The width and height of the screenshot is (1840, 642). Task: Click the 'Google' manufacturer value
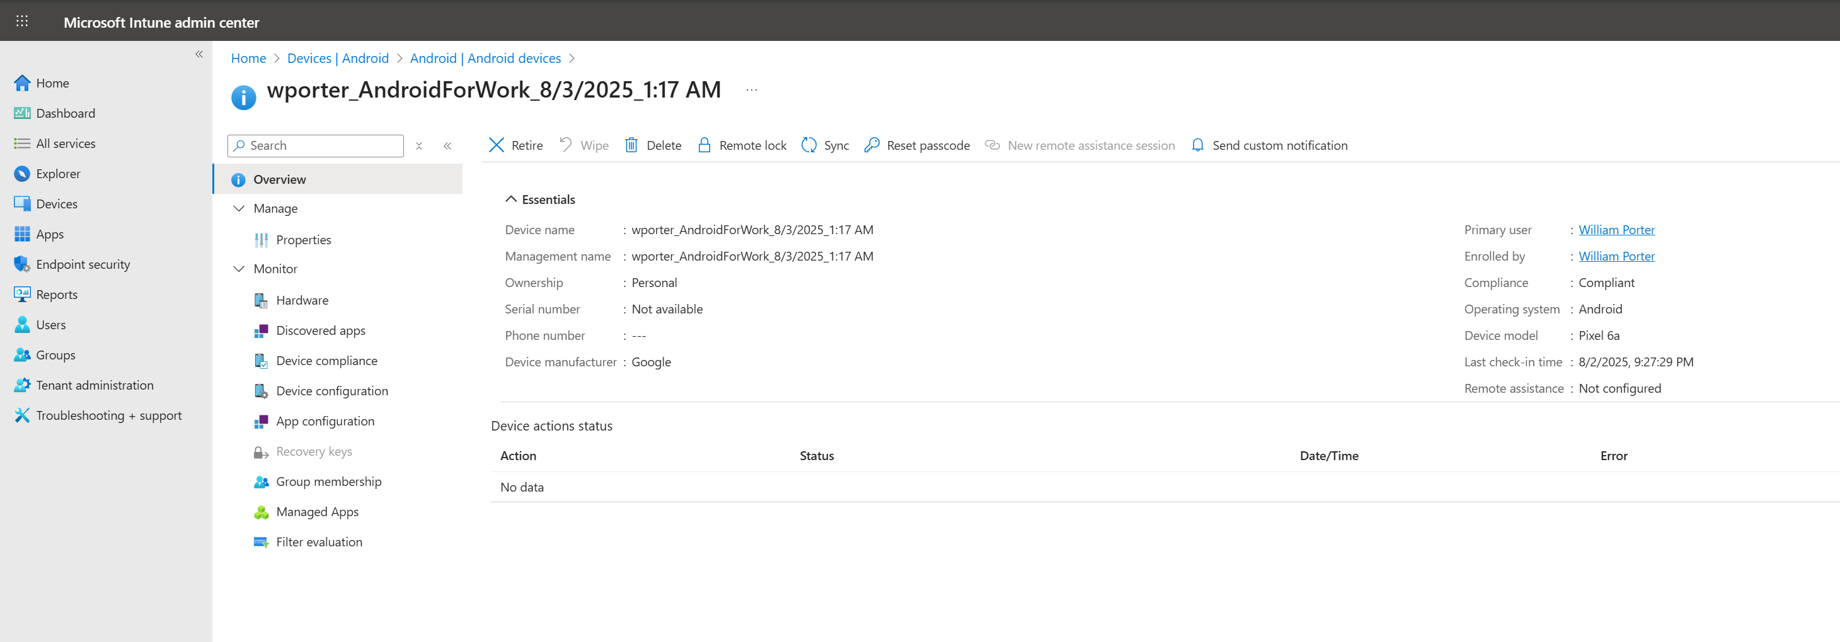tap(652, 362)
